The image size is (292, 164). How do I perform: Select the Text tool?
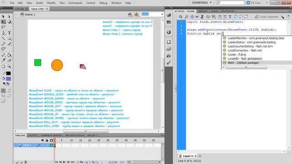click(x=9, y=33)
